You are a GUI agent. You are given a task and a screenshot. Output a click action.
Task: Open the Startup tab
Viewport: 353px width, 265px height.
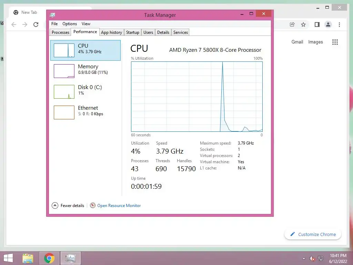(x=133, y=32)
